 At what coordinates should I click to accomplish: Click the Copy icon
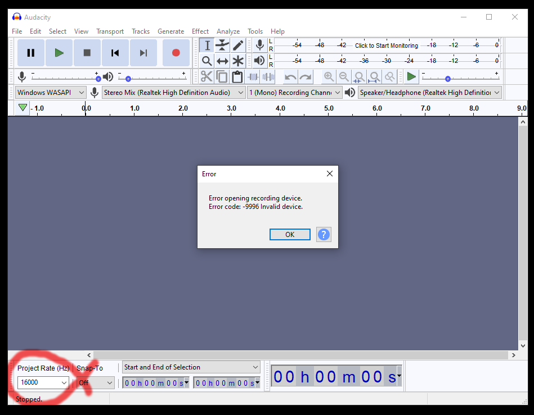(x=222, y=77)
